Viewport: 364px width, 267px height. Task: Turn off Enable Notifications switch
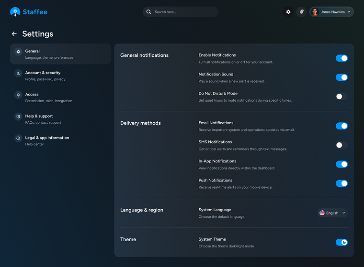341,58
